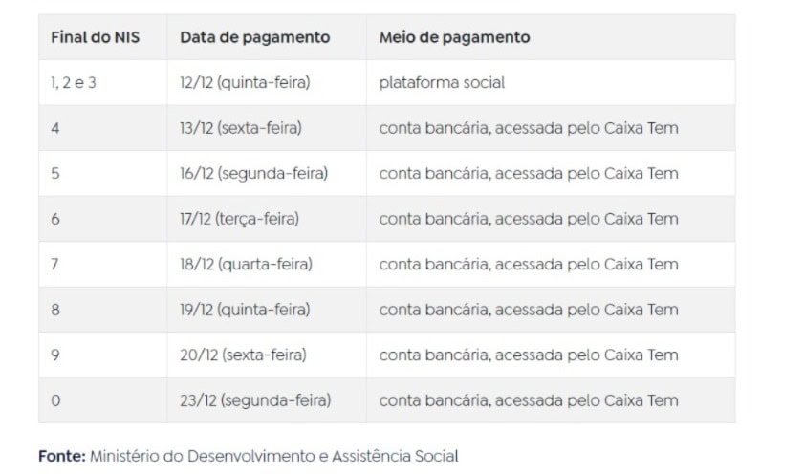
Task: Click the Caixa Tem text in NIS 5 row
Action: coord(641,173)
